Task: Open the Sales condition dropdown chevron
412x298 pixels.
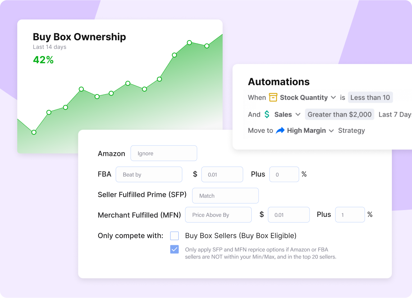Action: 298,115
